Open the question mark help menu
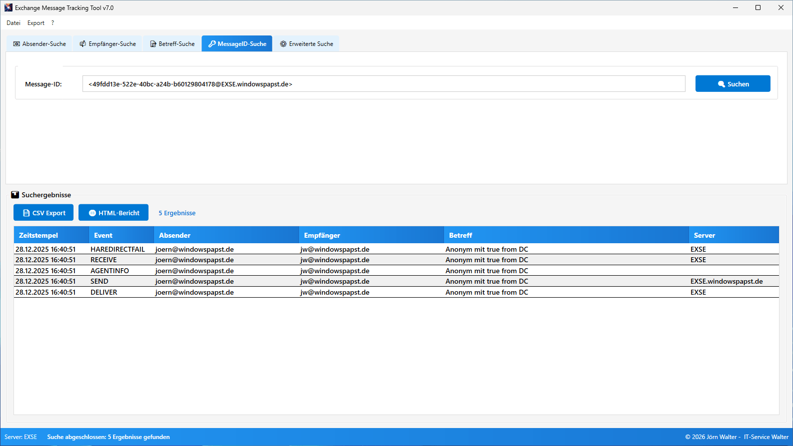Image resolution: width=793 pixels, height=446 pixels. coord(52,23)
